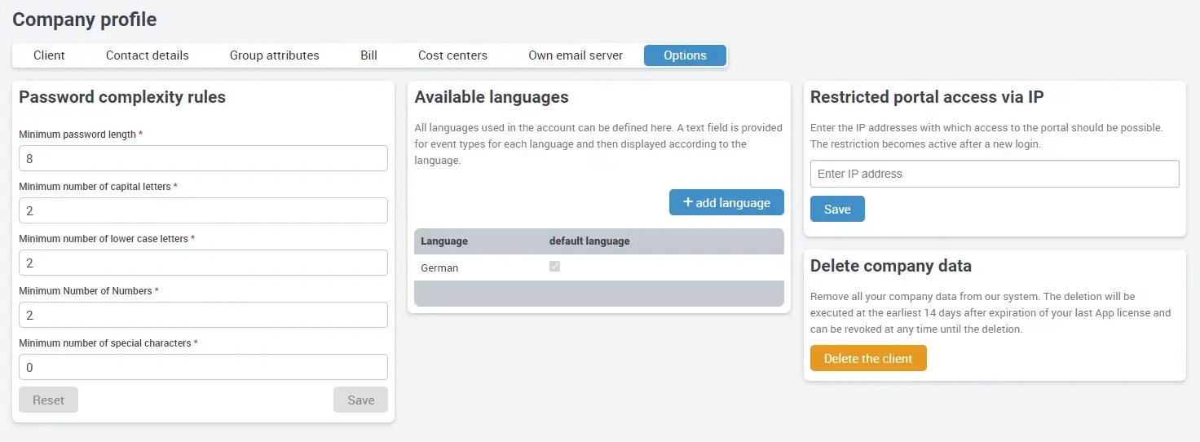The width and height of the screenshot is (1200, 442).
Task: Go to the Bill tab
Action: click(x=368, y=55)
